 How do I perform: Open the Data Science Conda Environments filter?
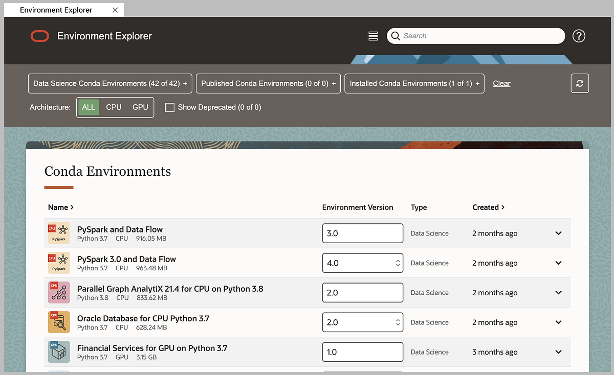(109, 83)
